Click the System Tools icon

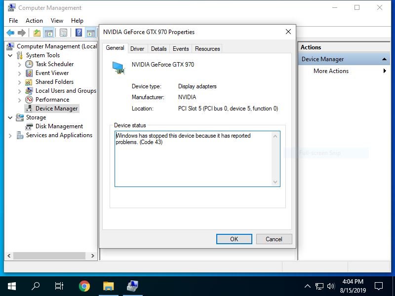20,55
